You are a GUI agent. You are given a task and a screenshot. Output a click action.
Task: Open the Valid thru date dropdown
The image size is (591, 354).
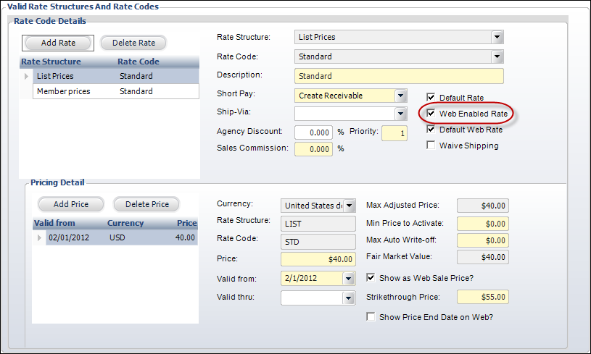[x=348, y=298]
